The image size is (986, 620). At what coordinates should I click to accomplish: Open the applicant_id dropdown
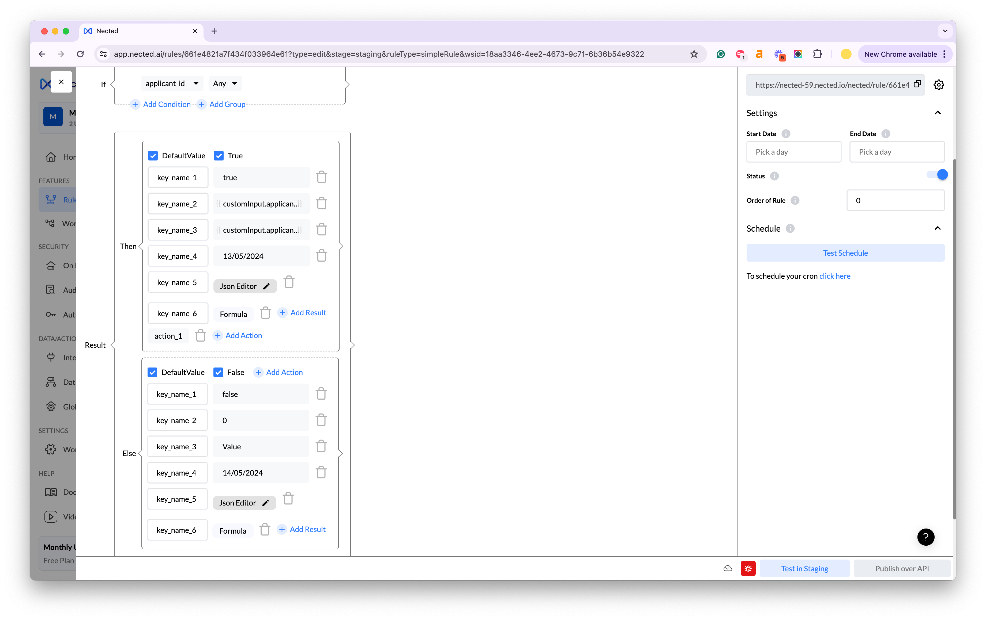[172, 83]
